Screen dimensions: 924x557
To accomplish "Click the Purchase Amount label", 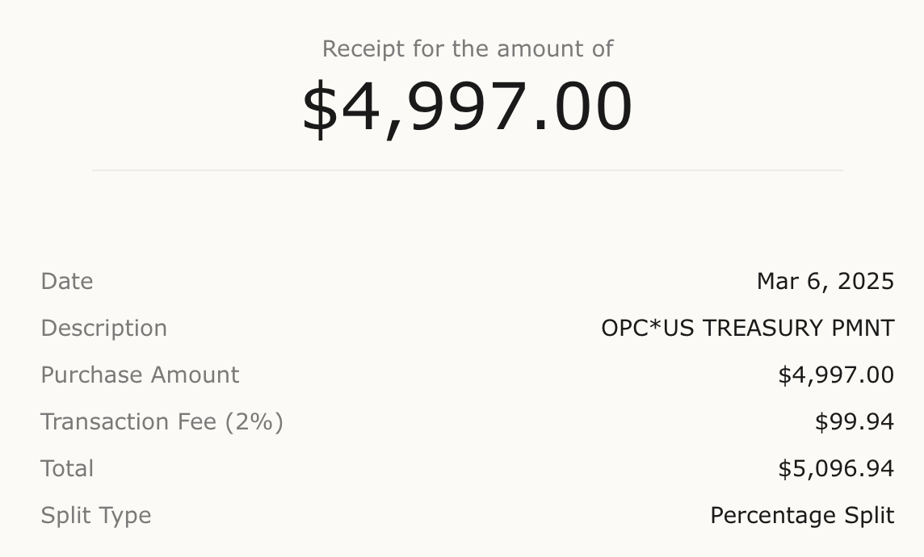I will pos(140,375).
